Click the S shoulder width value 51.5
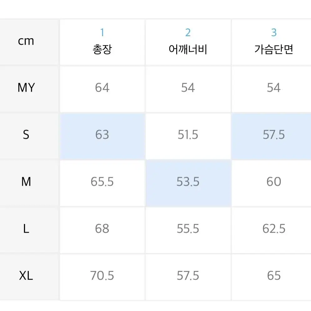 pyautogui.click(x=188, y=135)
